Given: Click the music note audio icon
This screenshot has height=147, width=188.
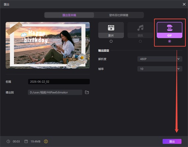Looking at the screenshot, I should pos(140,28).
